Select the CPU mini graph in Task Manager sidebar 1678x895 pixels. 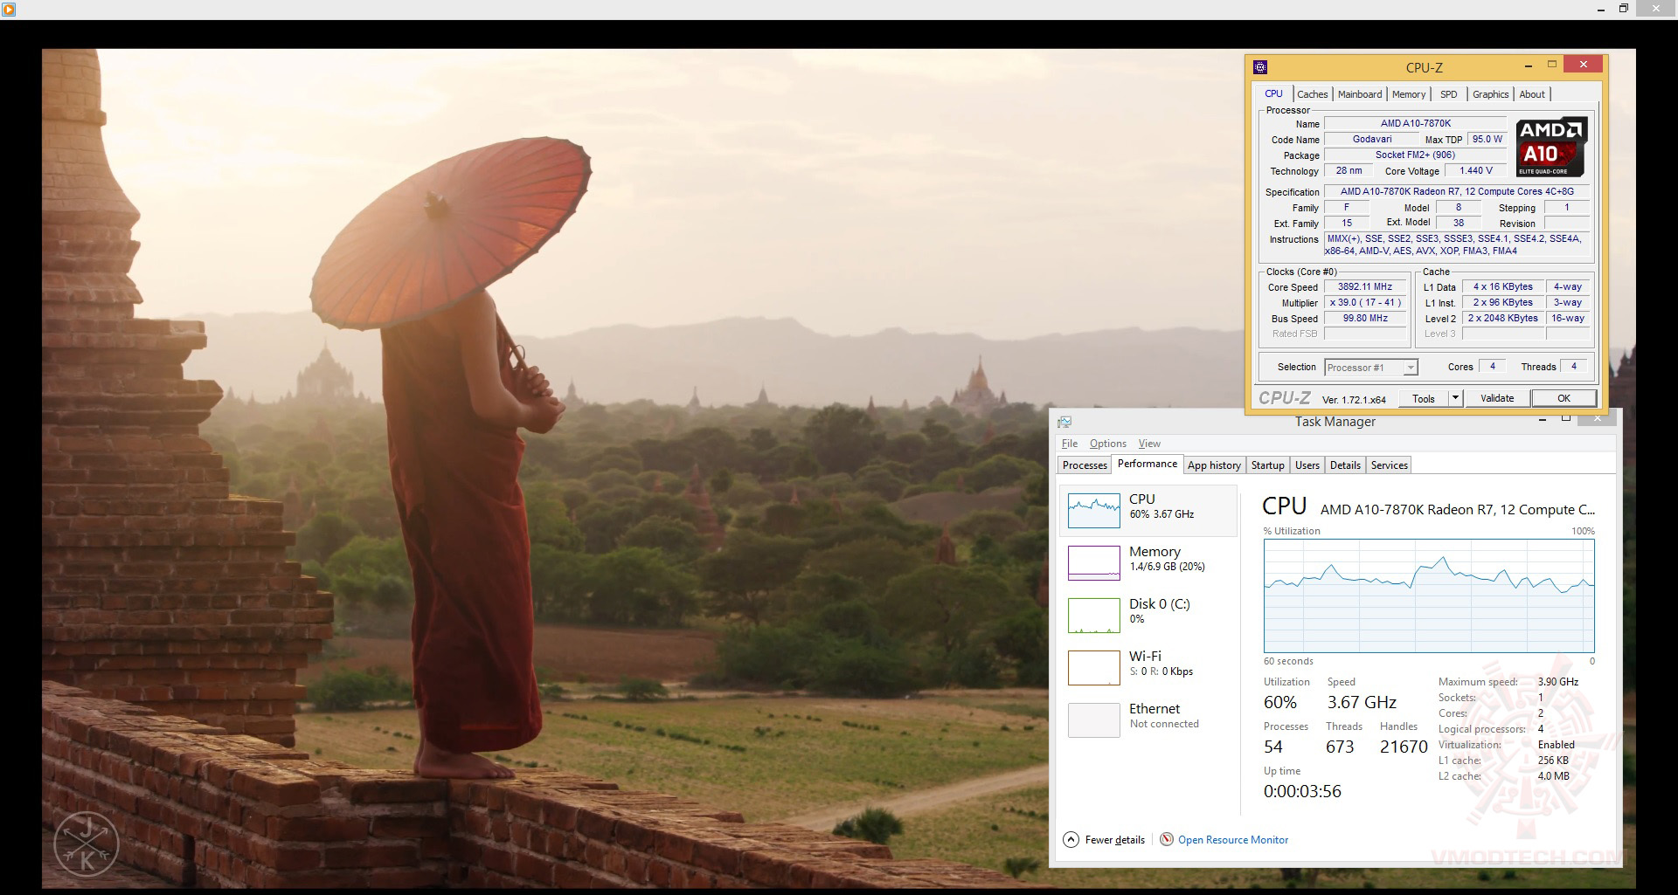click(x=1093, y=511)
